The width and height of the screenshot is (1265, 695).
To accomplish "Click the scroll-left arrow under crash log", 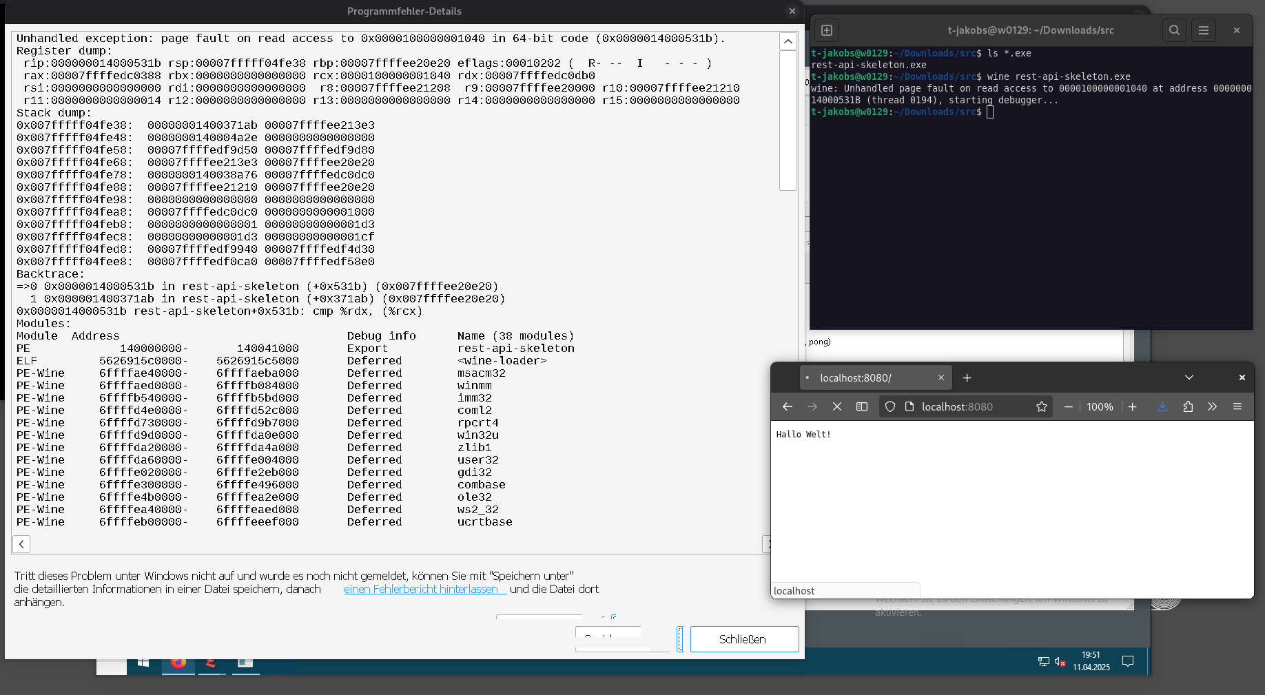I will pyautogui.click(x=21, y=544).
